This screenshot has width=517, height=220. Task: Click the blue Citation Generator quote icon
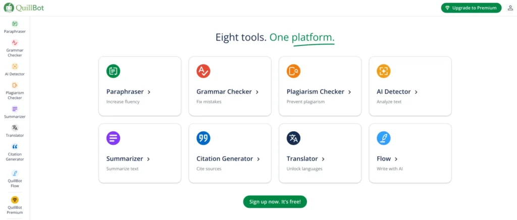[203, 138]
